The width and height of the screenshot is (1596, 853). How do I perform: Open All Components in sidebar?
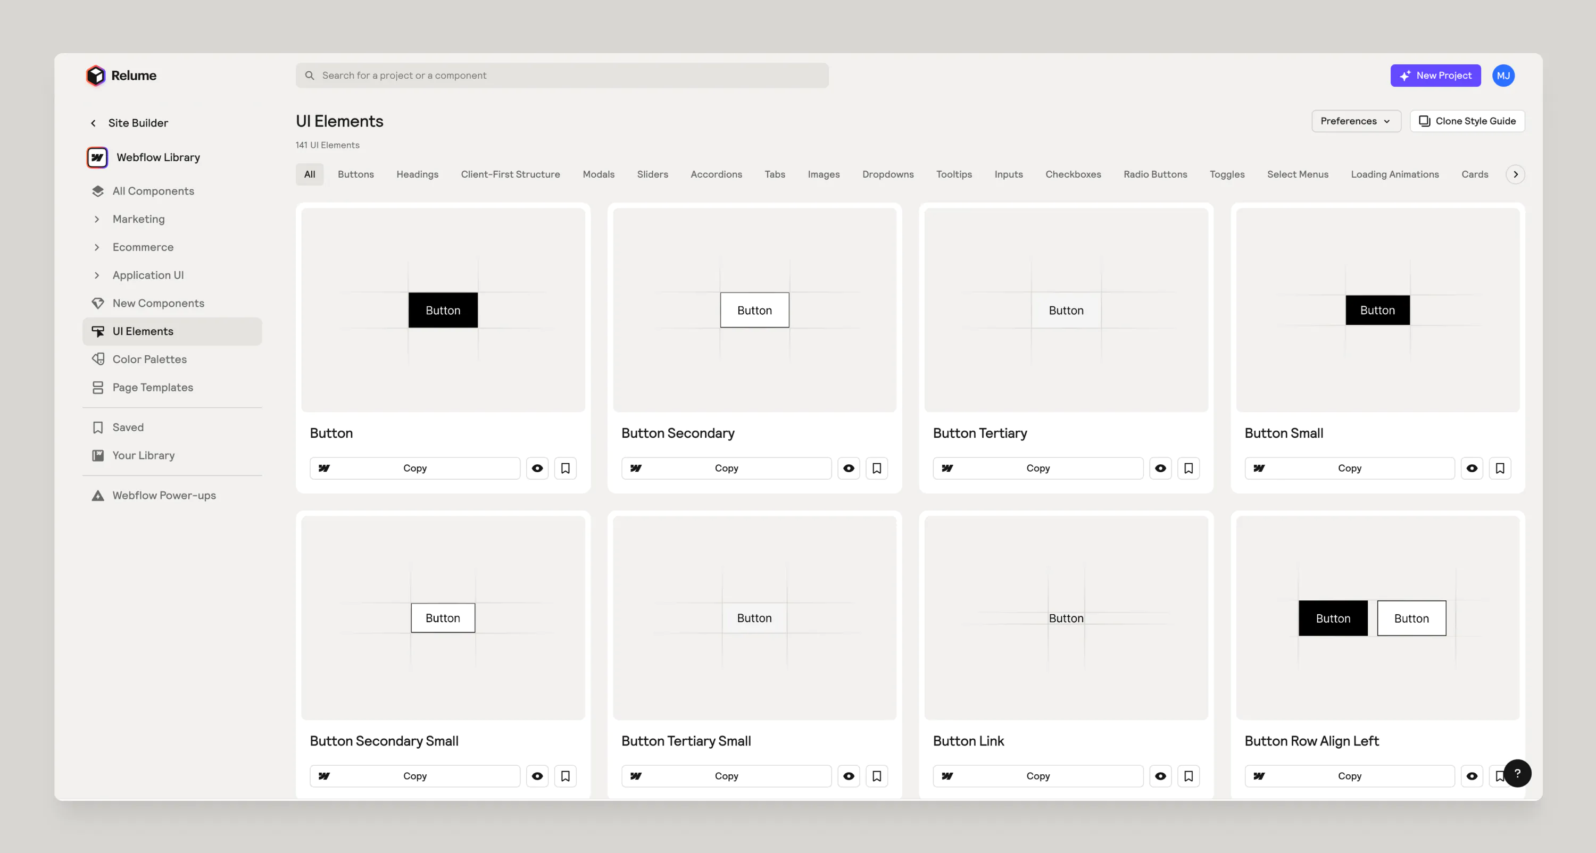[153, 191]
